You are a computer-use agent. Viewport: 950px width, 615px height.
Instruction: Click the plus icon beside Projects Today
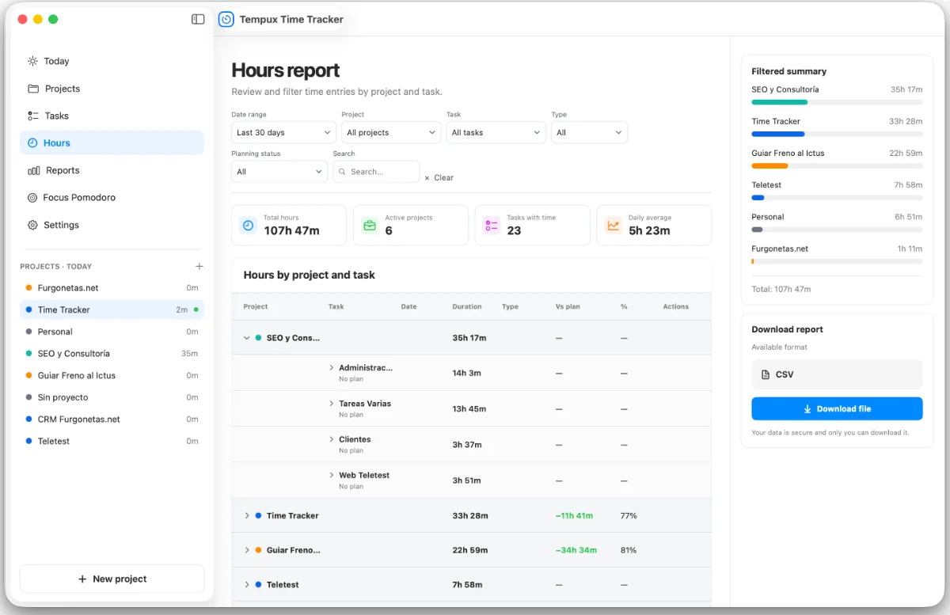coord(199,267)
